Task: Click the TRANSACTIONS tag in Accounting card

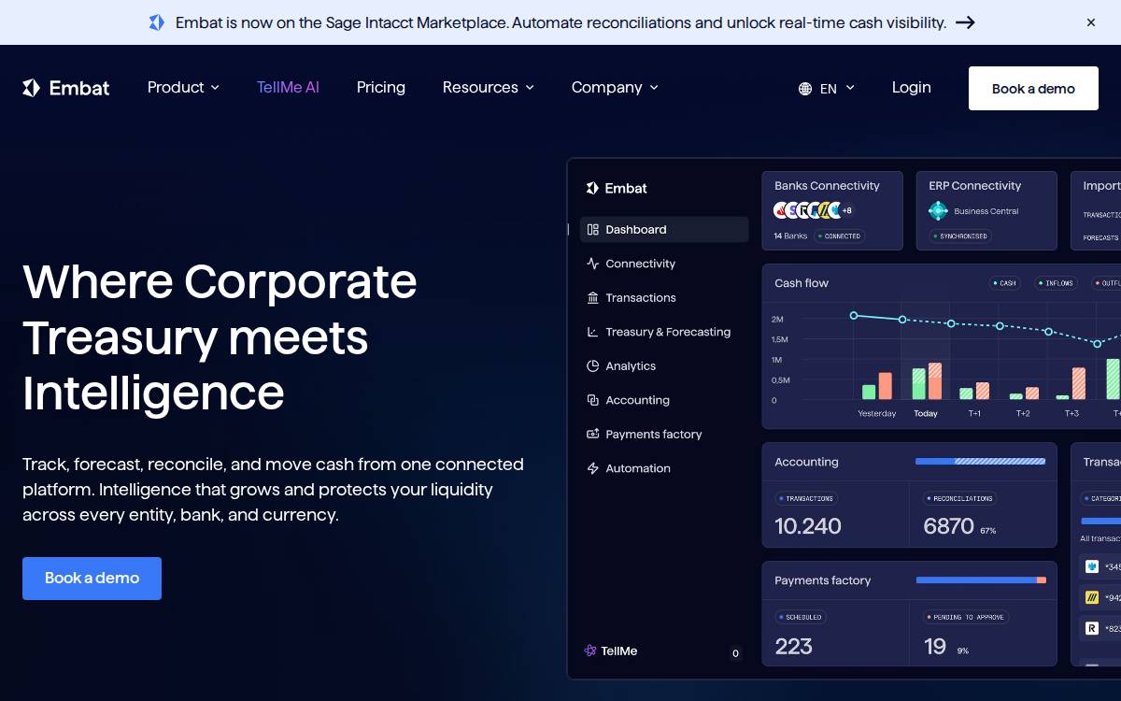Action: point(806,498)
